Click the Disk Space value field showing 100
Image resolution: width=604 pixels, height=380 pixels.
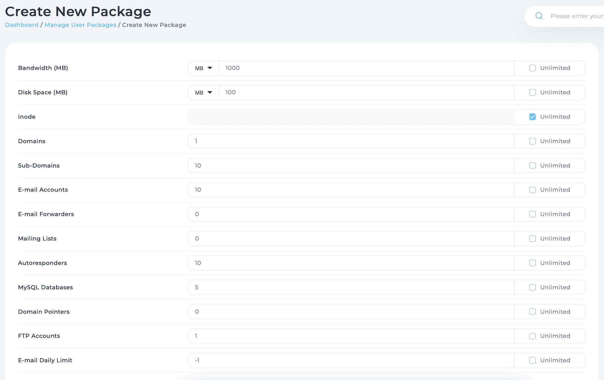pyautogui.click(x=366, y=93)
